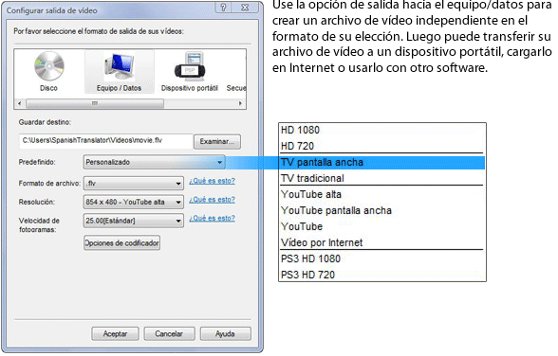
Task: Select the Dispositivo portátil PSP icon
Action: tap(190, 72)
